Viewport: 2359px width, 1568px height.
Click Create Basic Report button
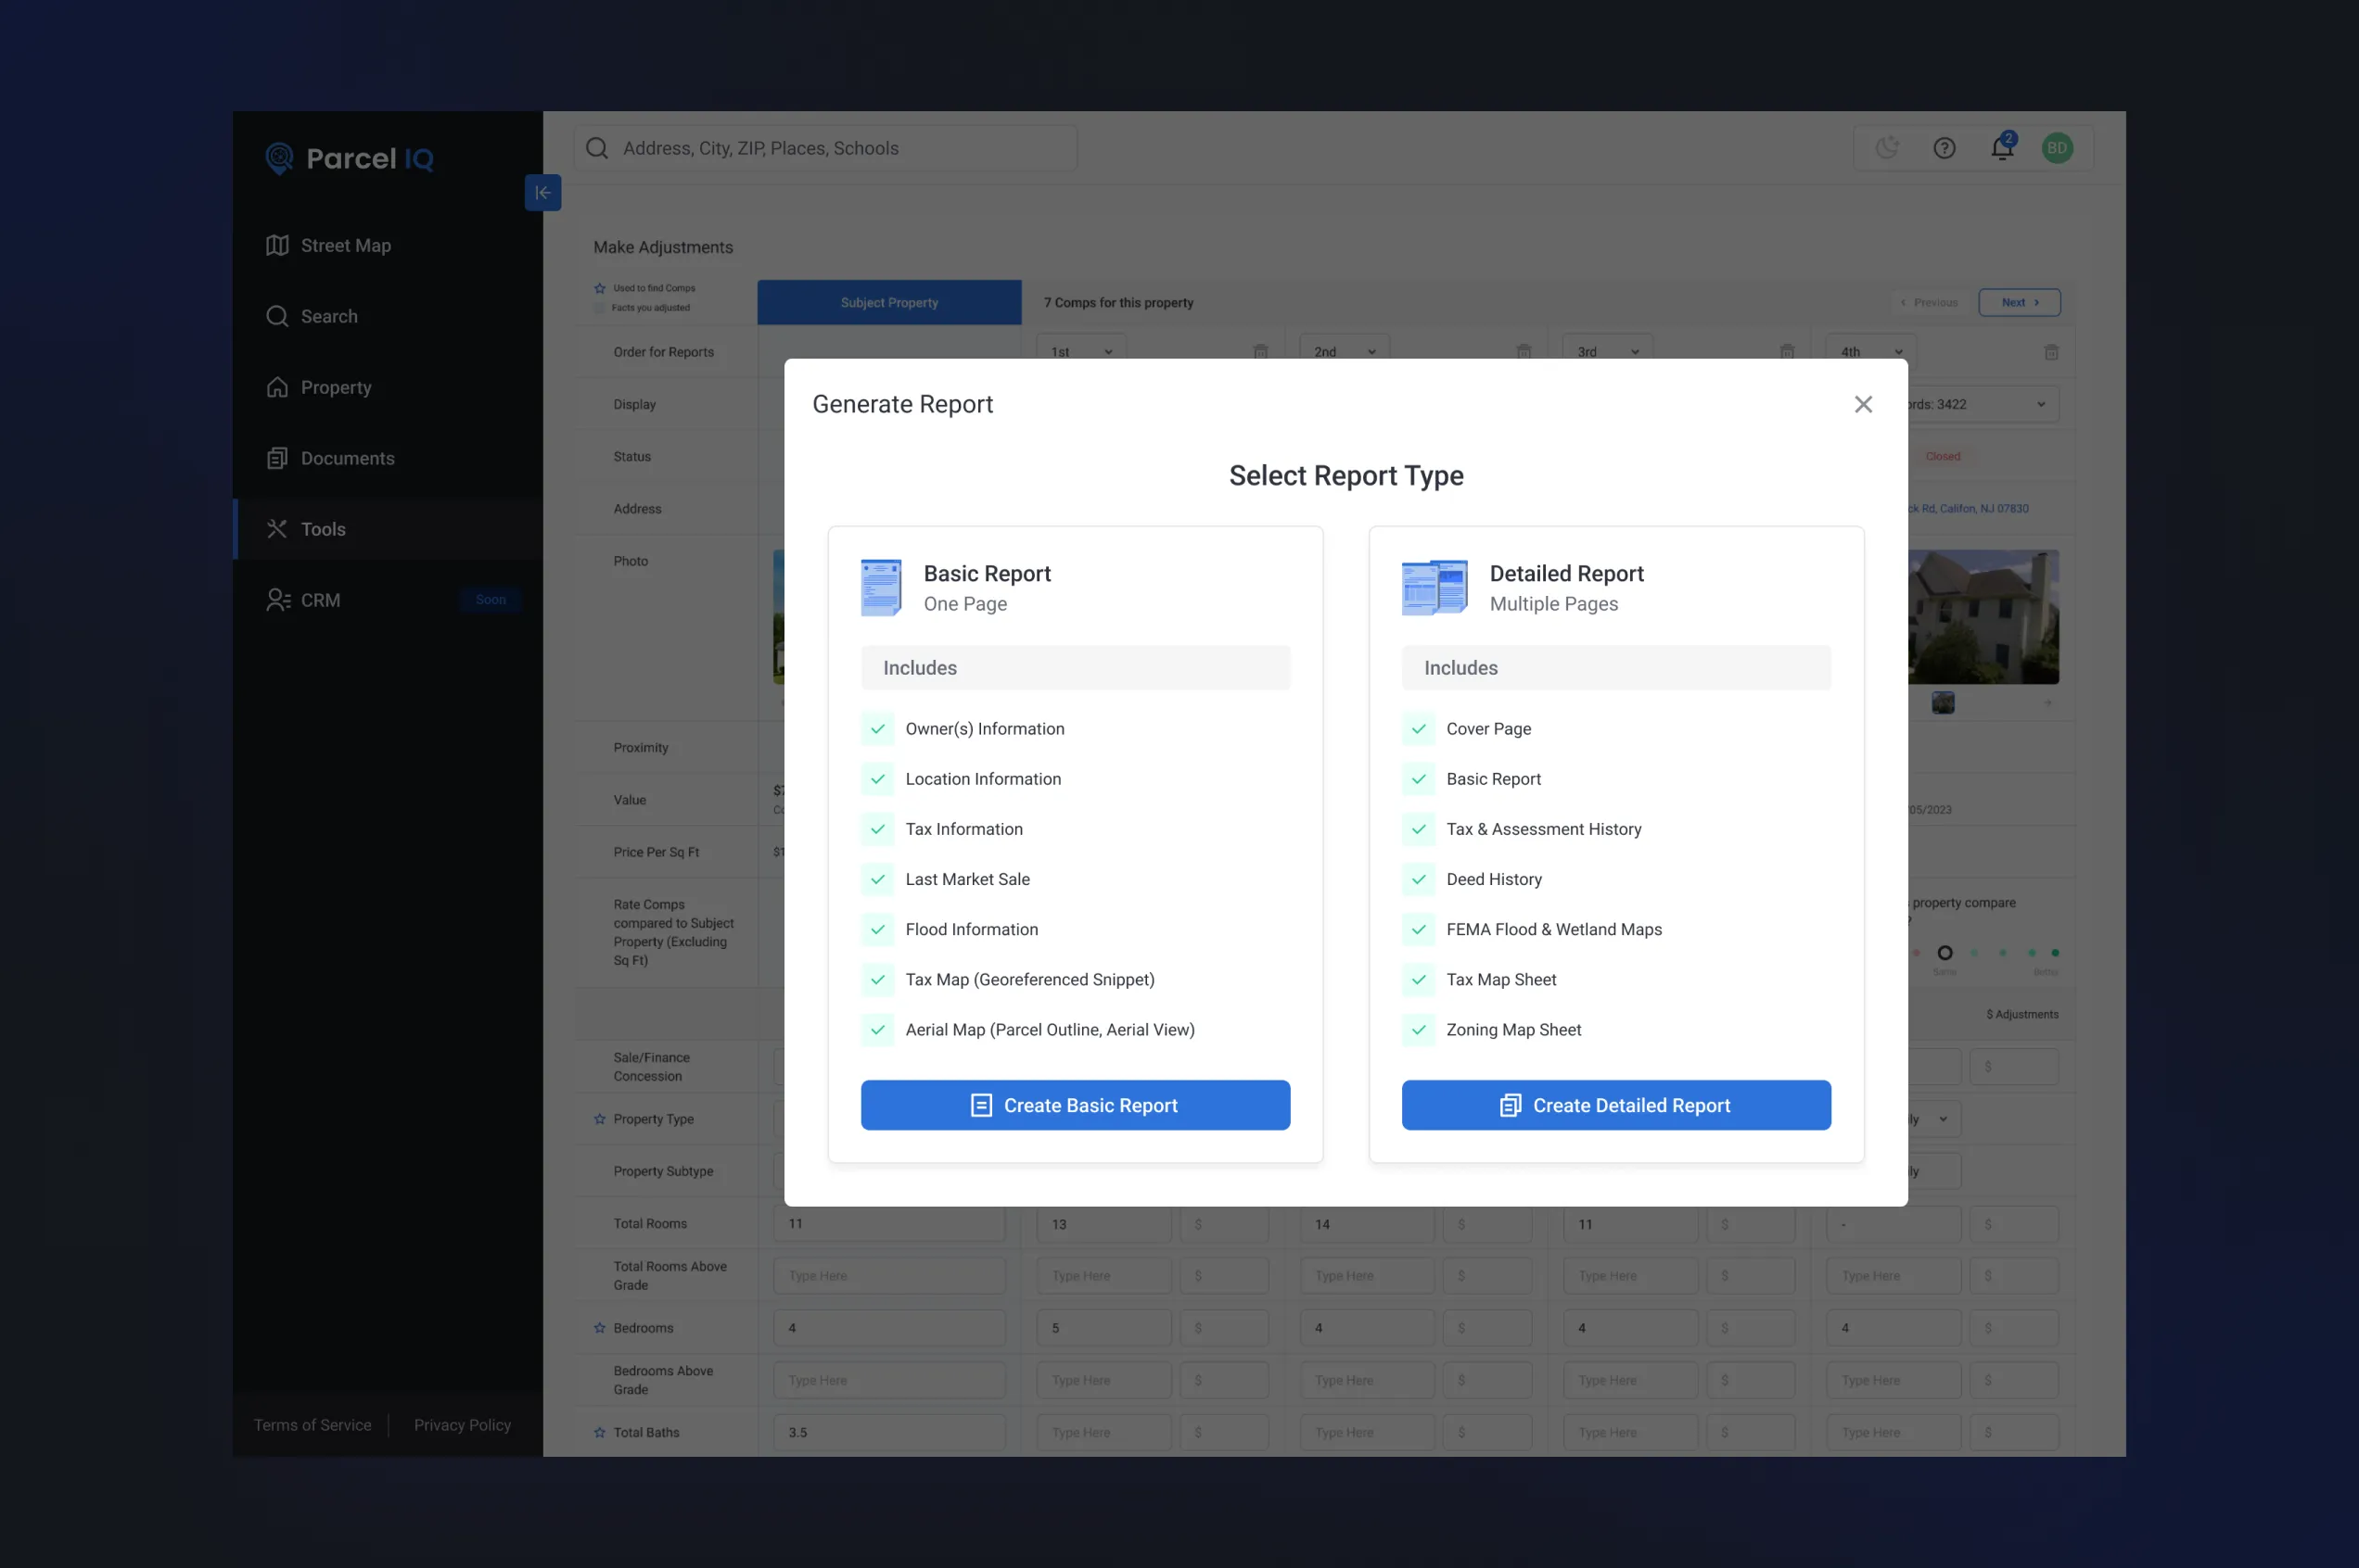pyautogui.click(x=1075, y=1105)
